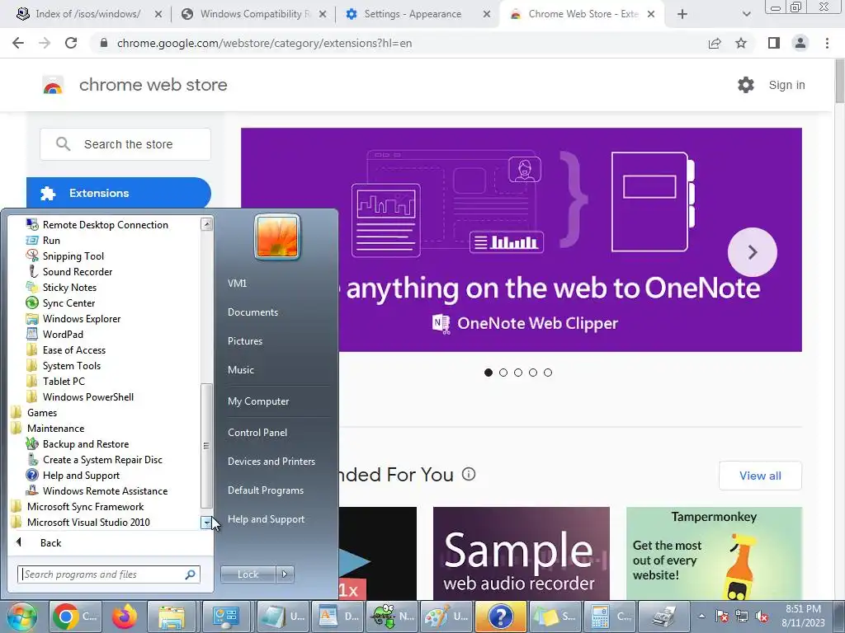Select the first carousel dot indicator
Screen dimensions: 845x633
[x=489, y=373]
